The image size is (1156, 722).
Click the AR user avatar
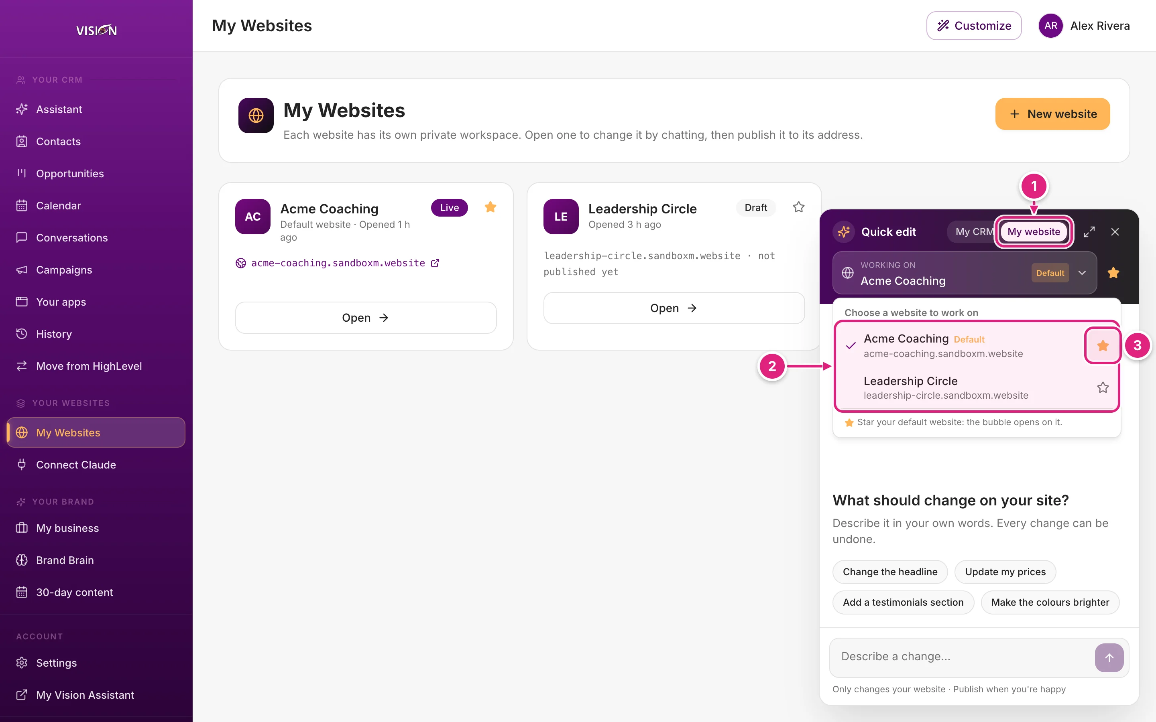coord(1050,26)
